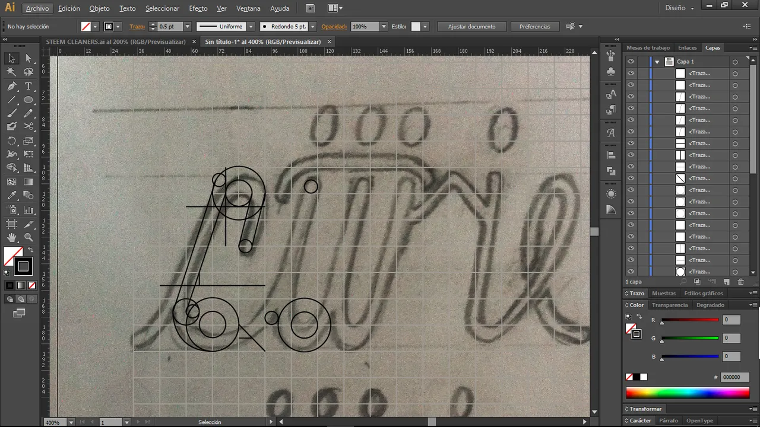Select the Paintbrush tool
Screen dimensions: 760x427
pyautogui.click(x=11, y=113)
